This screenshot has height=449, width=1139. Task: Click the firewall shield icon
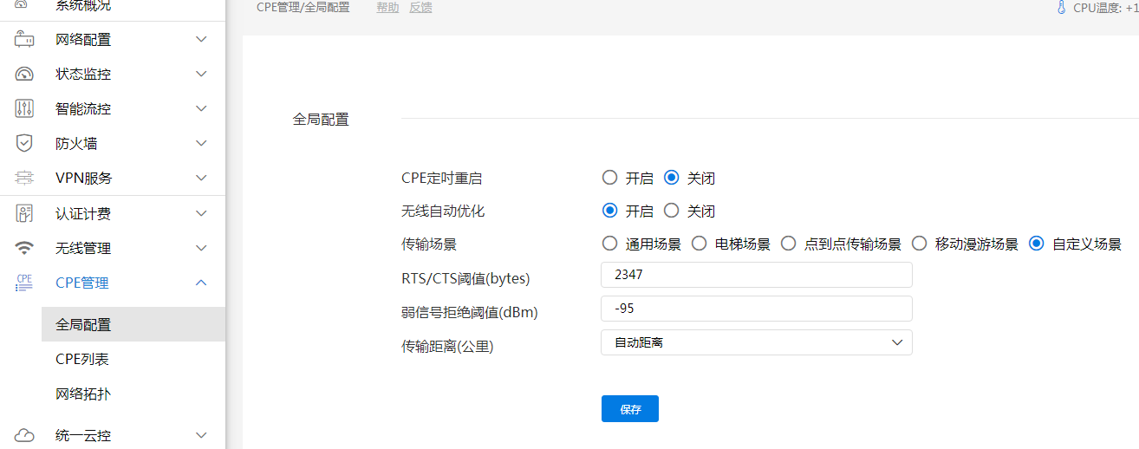tap(24, 143)
